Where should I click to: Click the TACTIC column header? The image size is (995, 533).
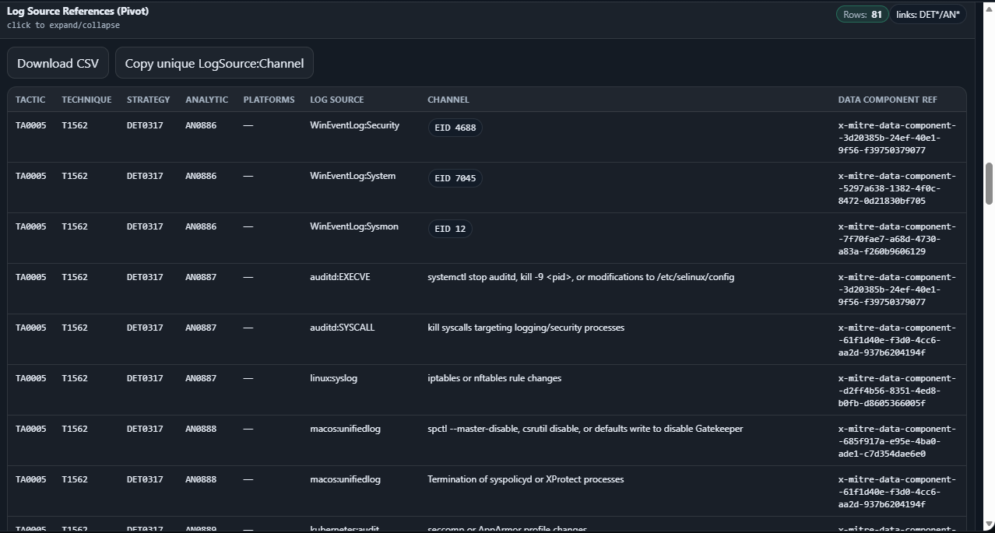30,100
